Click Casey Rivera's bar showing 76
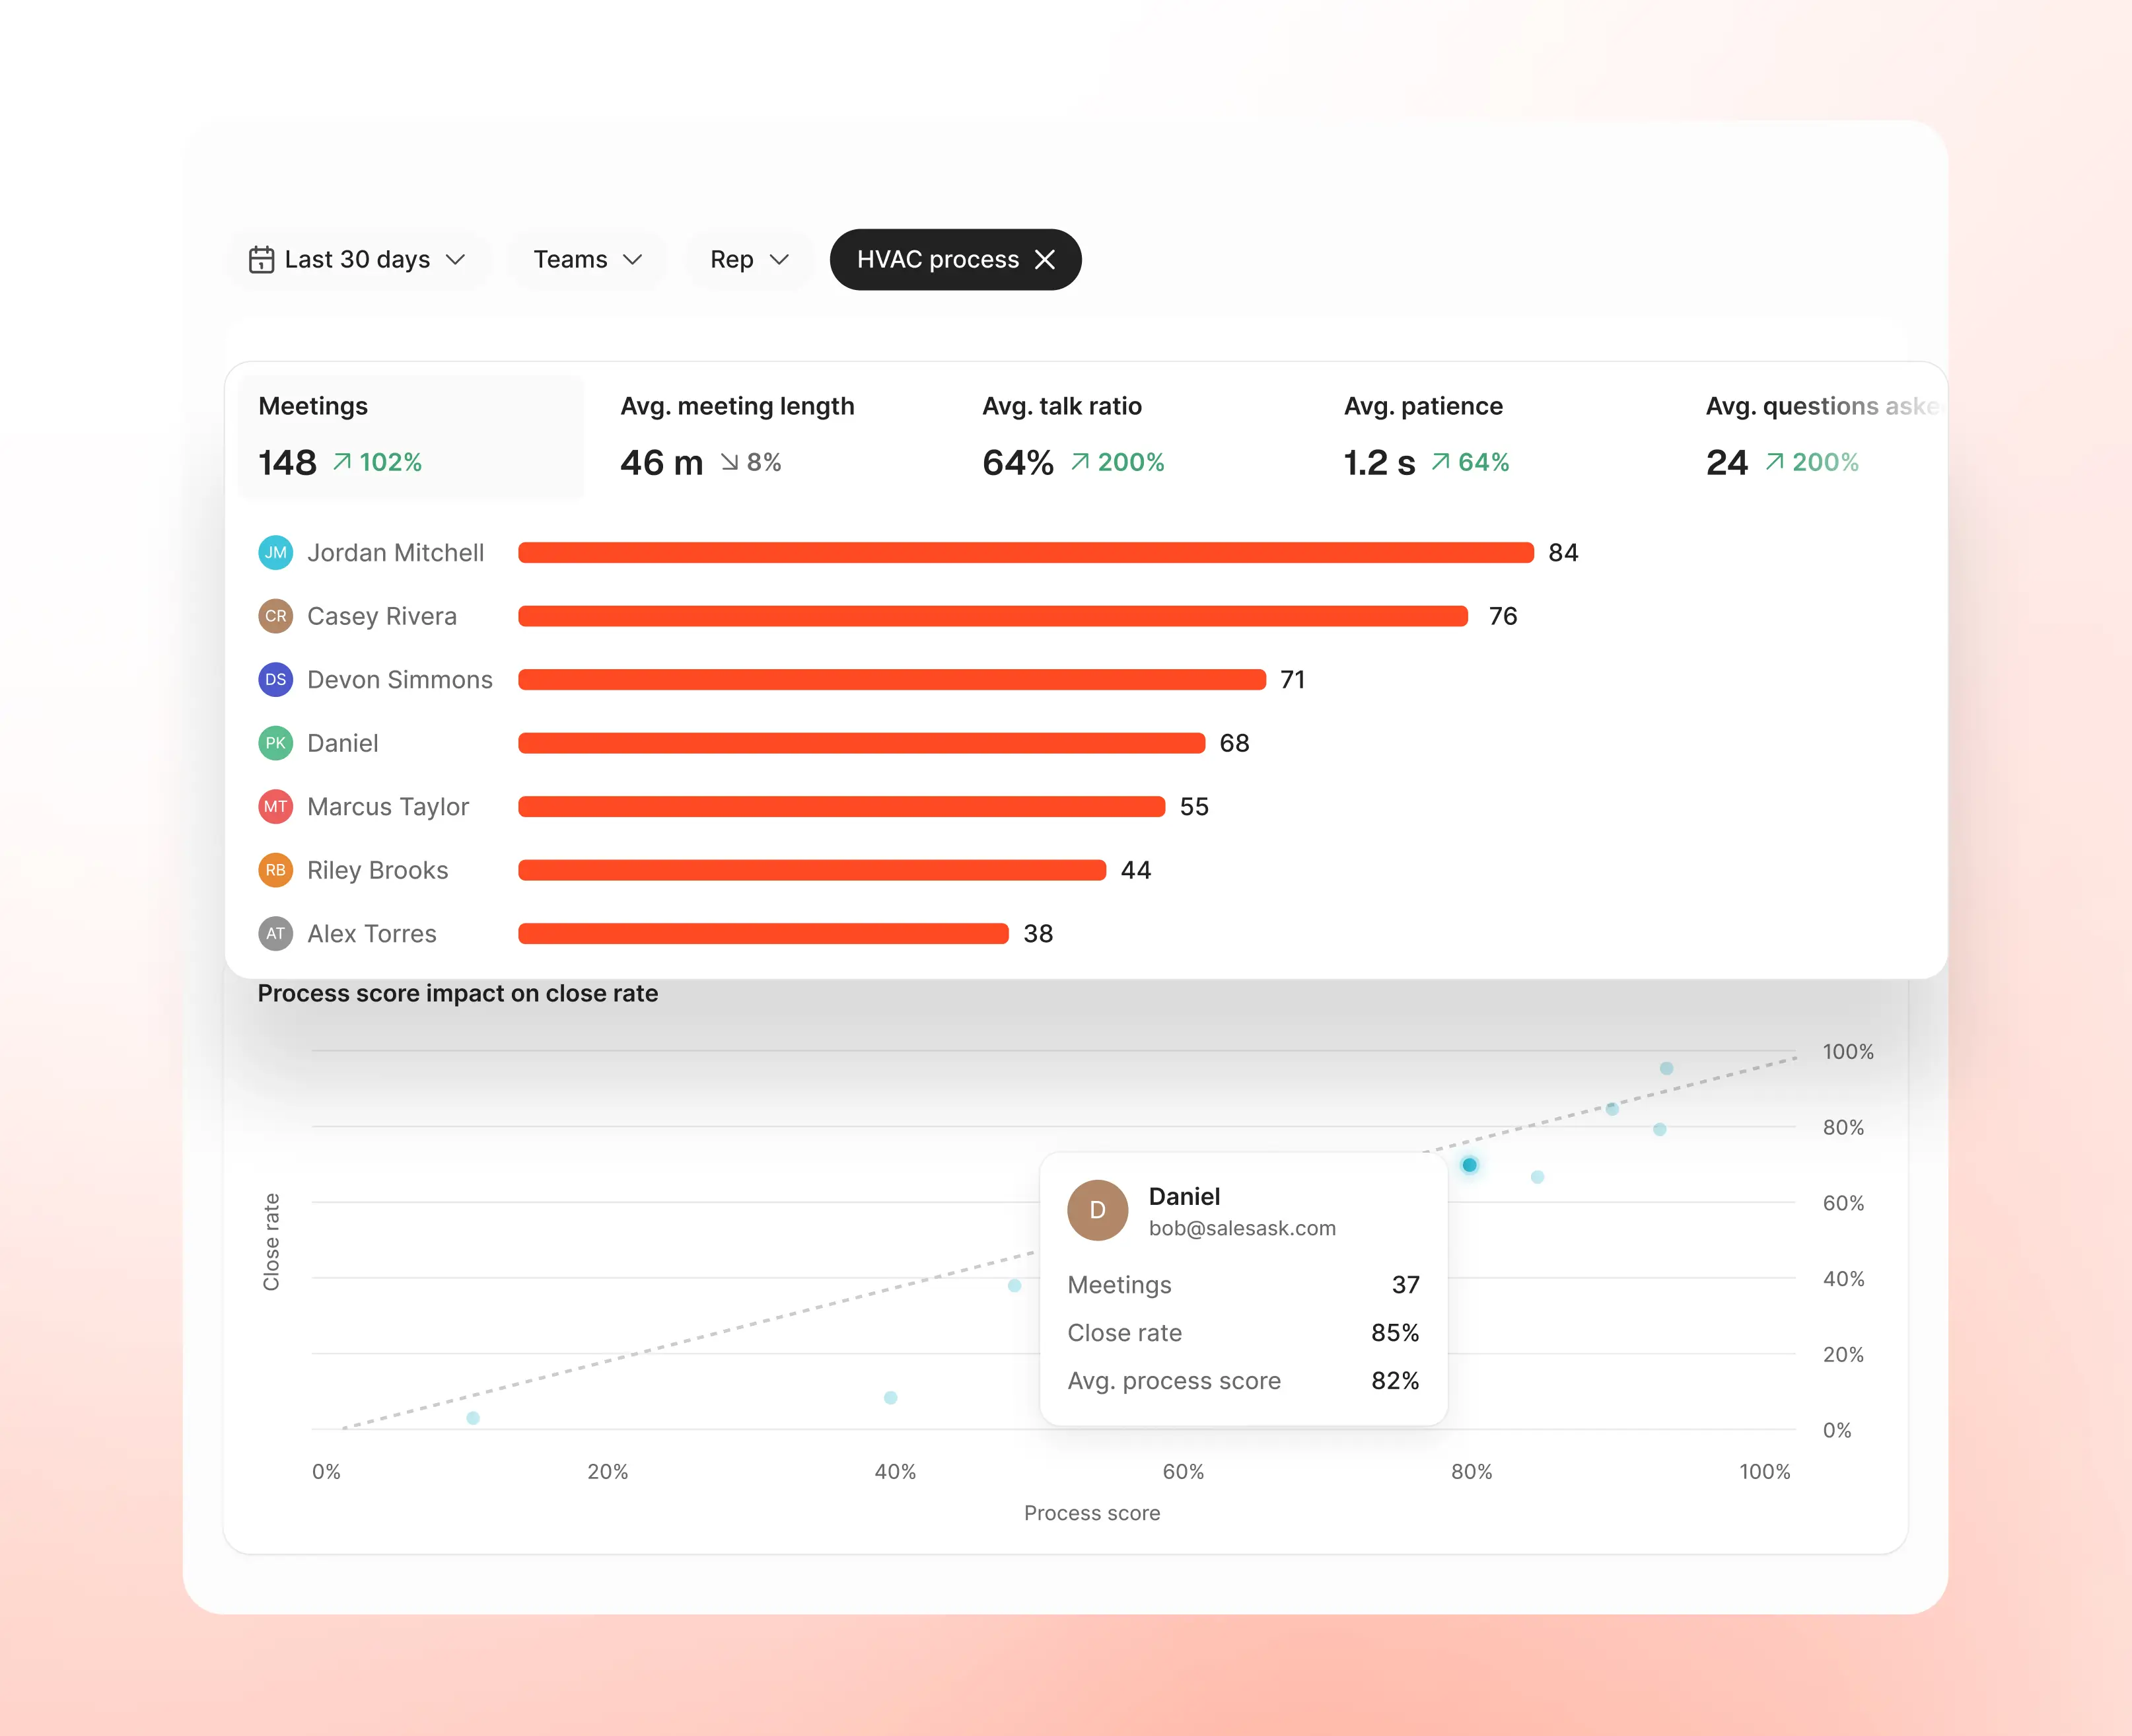This screenshot has height=1736, width=2132. pyautogui.click(x=993, y=616)
